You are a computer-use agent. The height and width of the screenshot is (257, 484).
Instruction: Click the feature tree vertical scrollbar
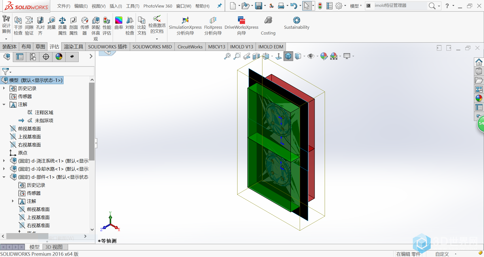click(x=92, y=122)
